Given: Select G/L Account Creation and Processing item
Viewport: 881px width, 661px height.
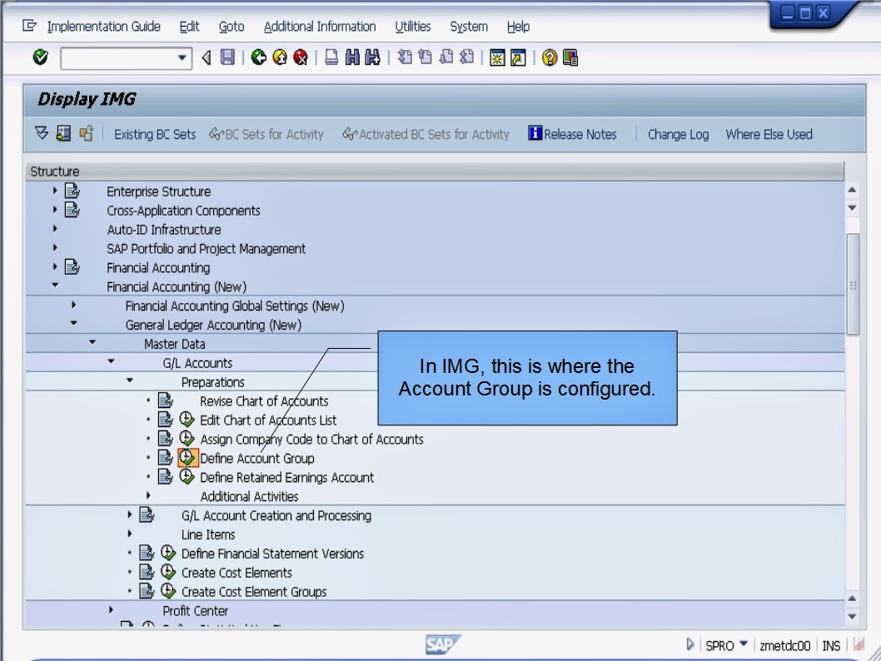Looking at the screenshot, I should click(x=276, y=515).
